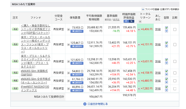Open 楽天・プラス・オールカントリー株式インデックス fund link
Screen dimensions: 186x109
(36, 44)
